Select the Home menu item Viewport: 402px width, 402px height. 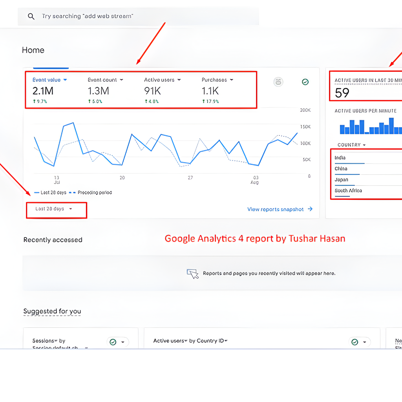pos(33,50)
